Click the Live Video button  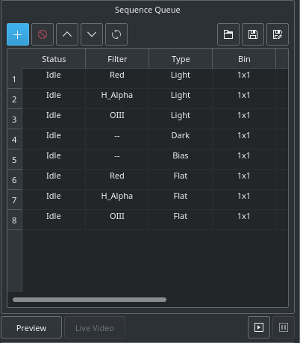(95, 327)
